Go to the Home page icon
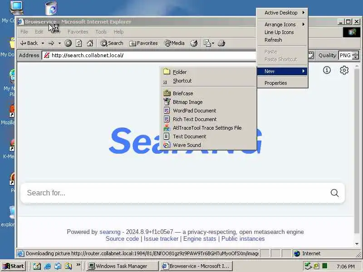The image size is (363, 272). click(x=90, y=43)
